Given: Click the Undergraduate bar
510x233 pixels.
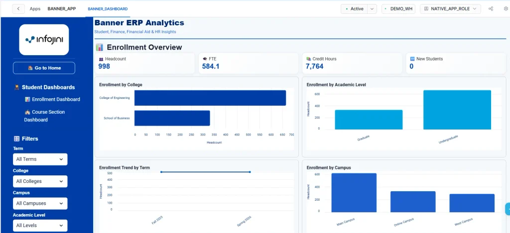Looking at the screenshot, I should coord(457,110).
